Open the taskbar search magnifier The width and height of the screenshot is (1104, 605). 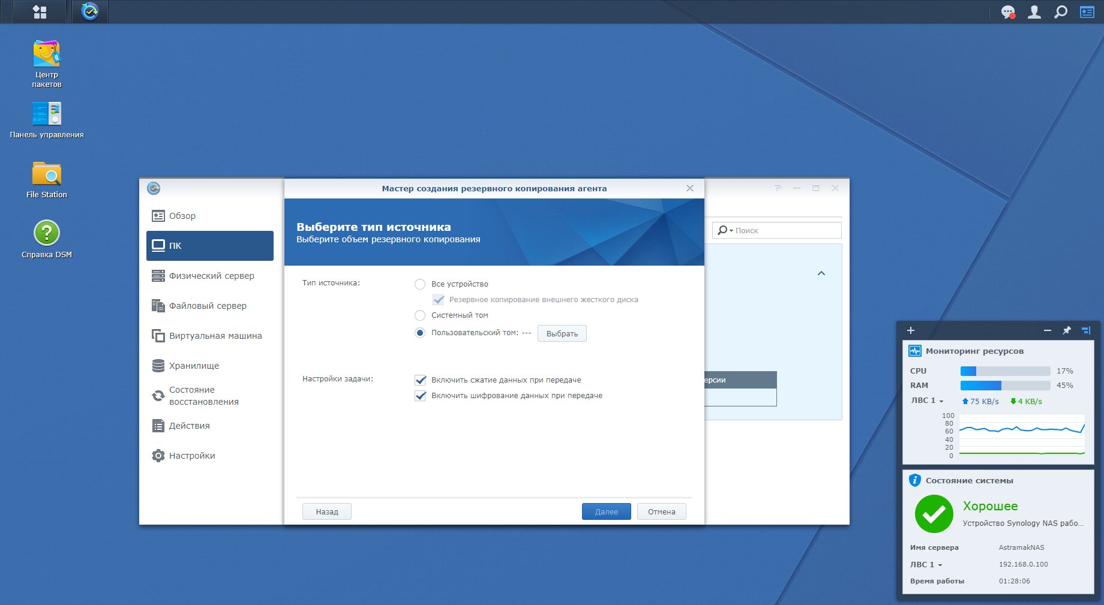pos(1061,12)
